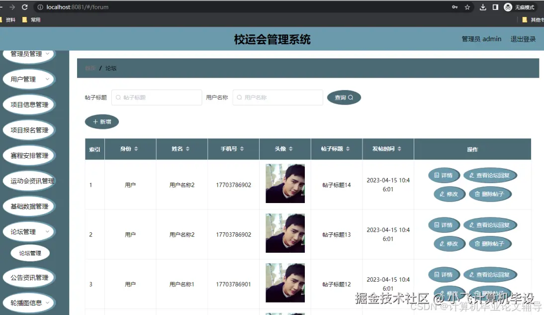This screenshot has width=544, height=315.
Task: Sort table by 头像 column arrows
Action: pos(291,149)
